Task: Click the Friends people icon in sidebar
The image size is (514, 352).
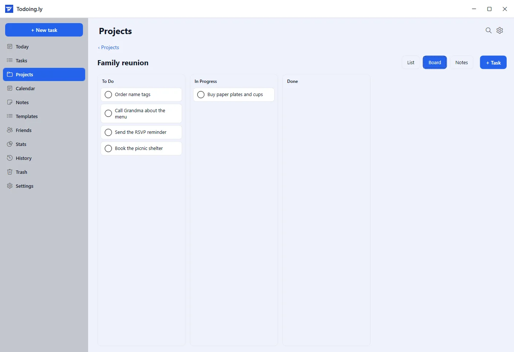Action: click(x=10, y=130)
